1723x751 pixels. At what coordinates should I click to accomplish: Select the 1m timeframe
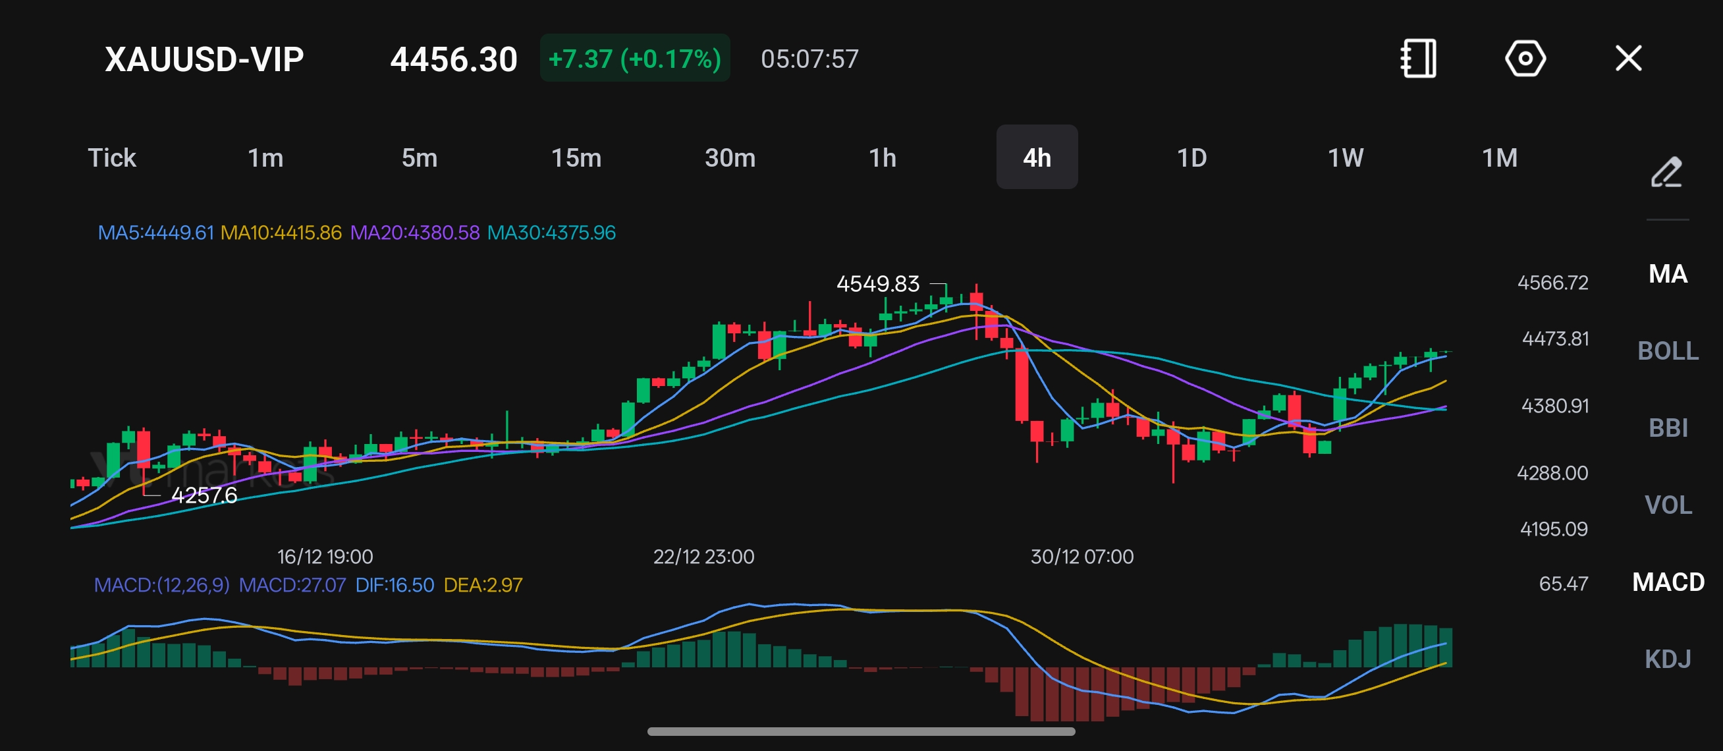coord(265,158)
